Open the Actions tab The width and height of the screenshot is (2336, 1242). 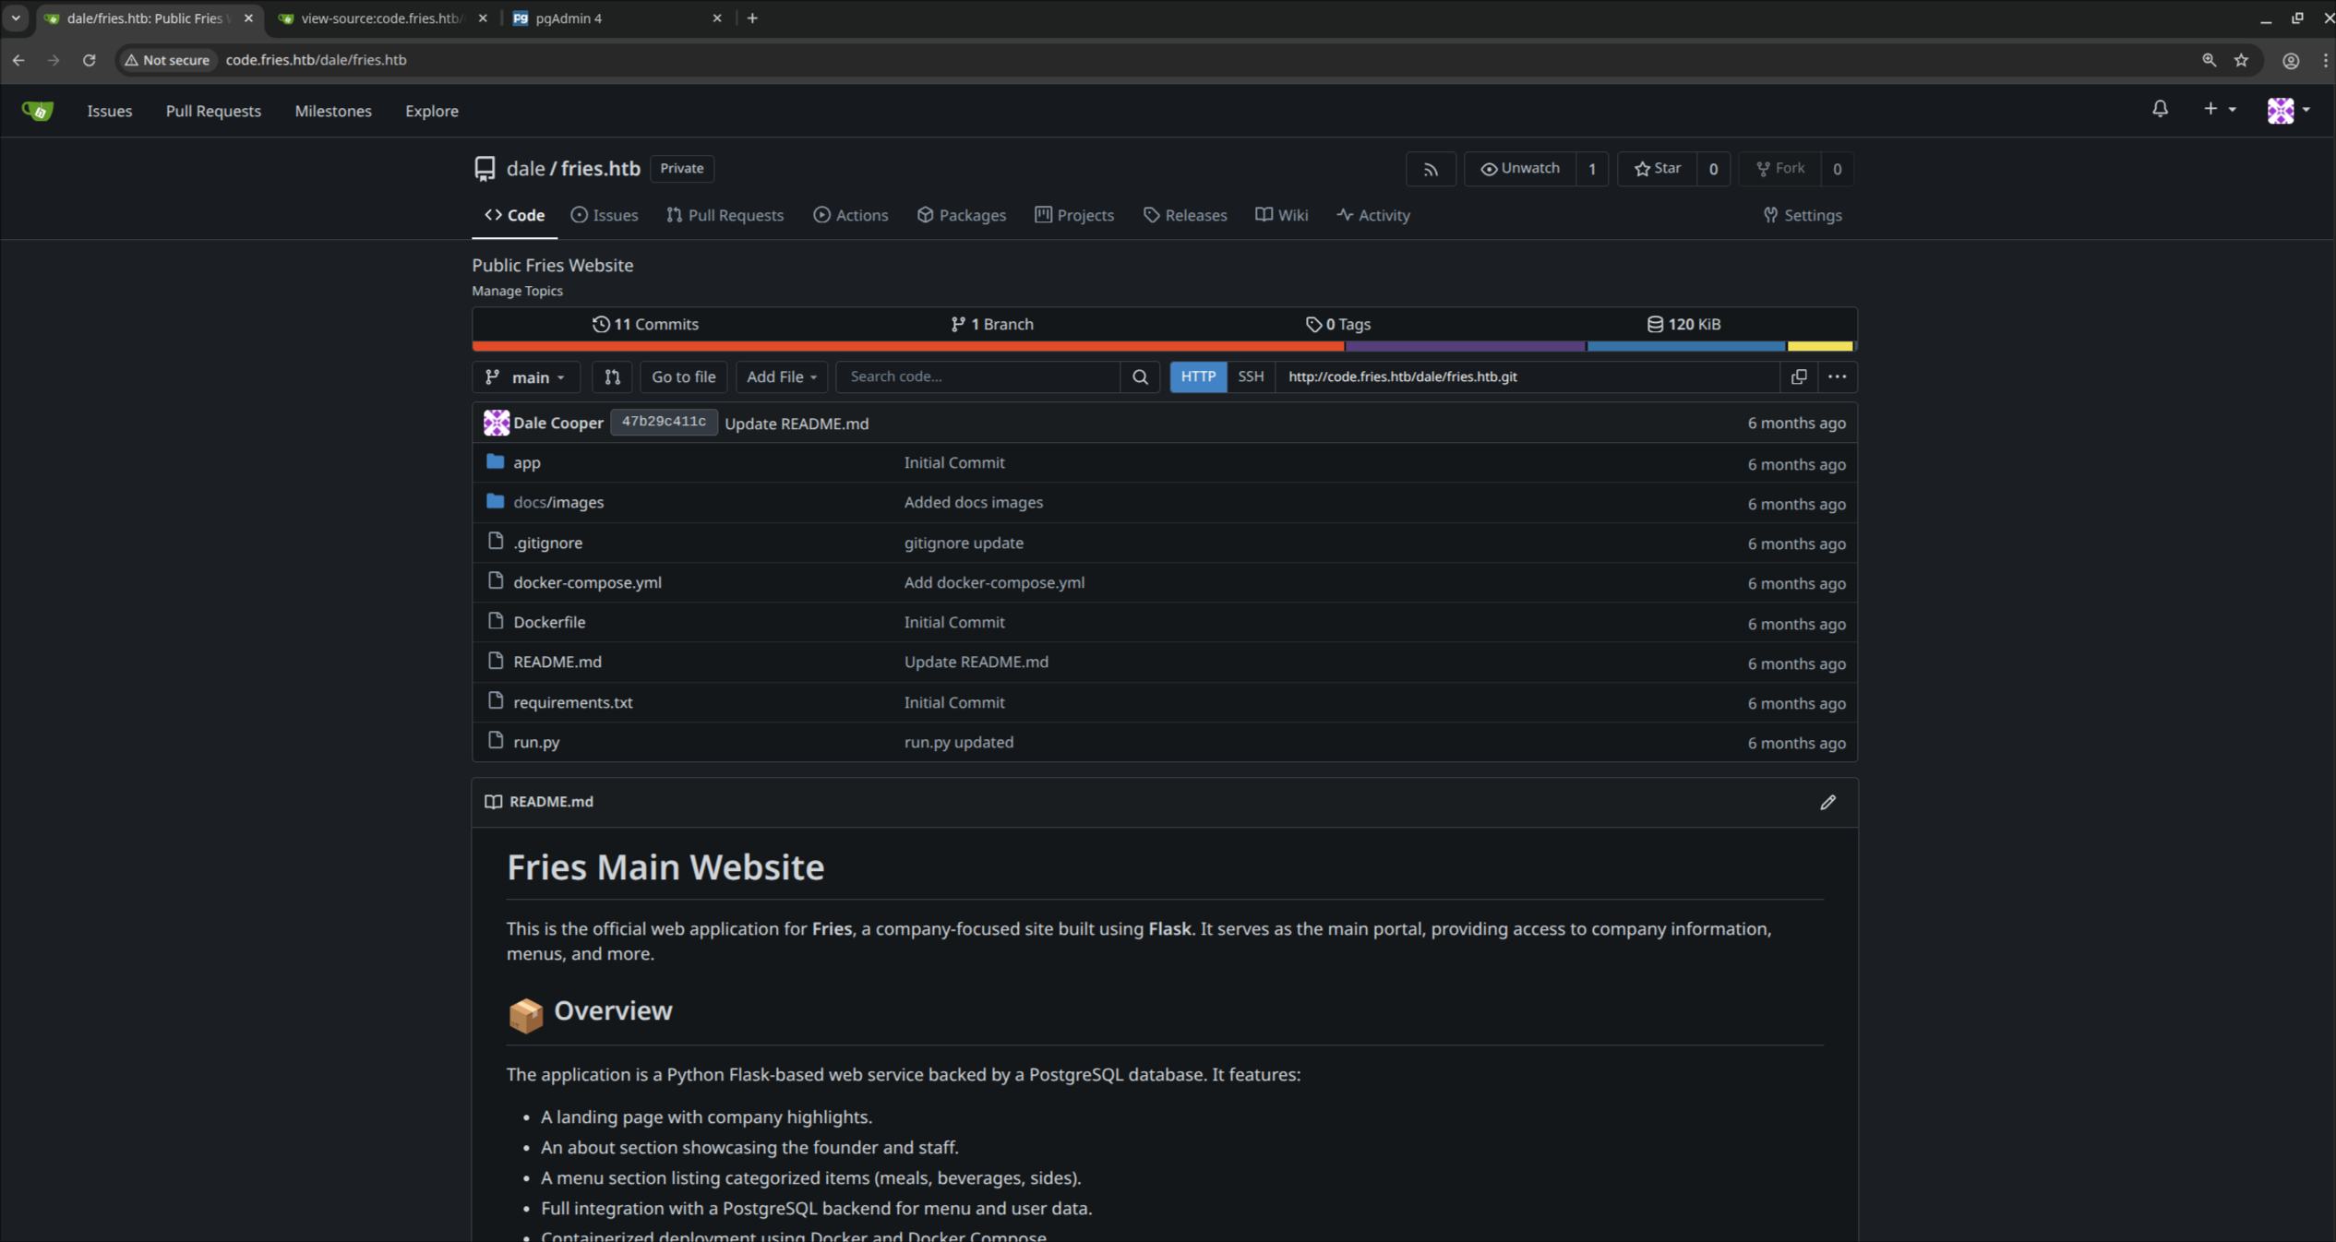(851, 215)
